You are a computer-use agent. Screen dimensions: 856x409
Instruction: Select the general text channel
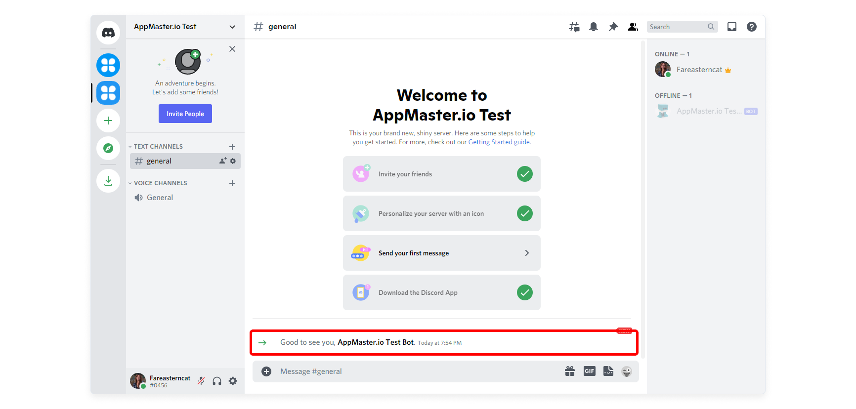tap(185, 161)
